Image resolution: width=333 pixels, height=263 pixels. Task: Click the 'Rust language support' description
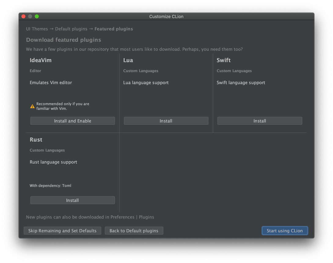click(x=53, y=162)
